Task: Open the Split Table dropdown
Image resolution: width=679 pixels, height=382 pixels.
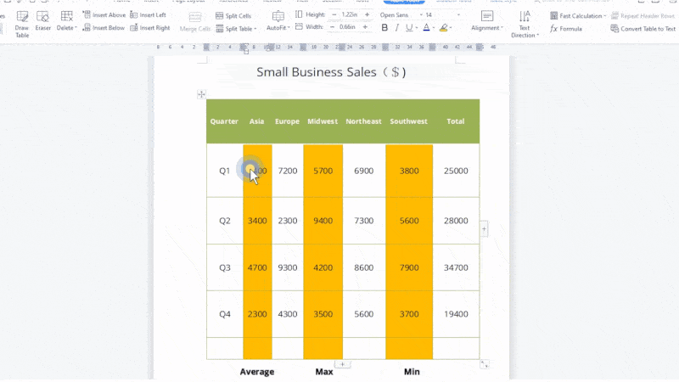Action: coord(236,29)
